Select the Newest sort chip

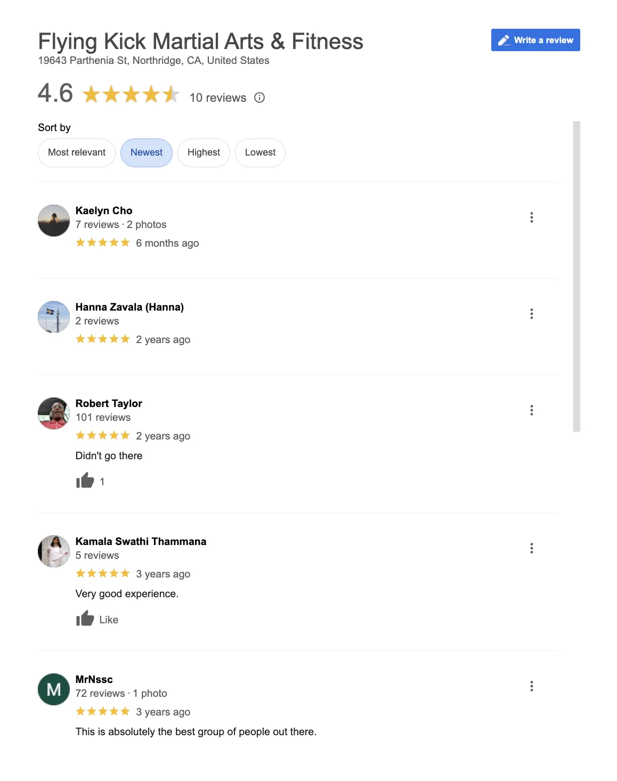(147, 153)
